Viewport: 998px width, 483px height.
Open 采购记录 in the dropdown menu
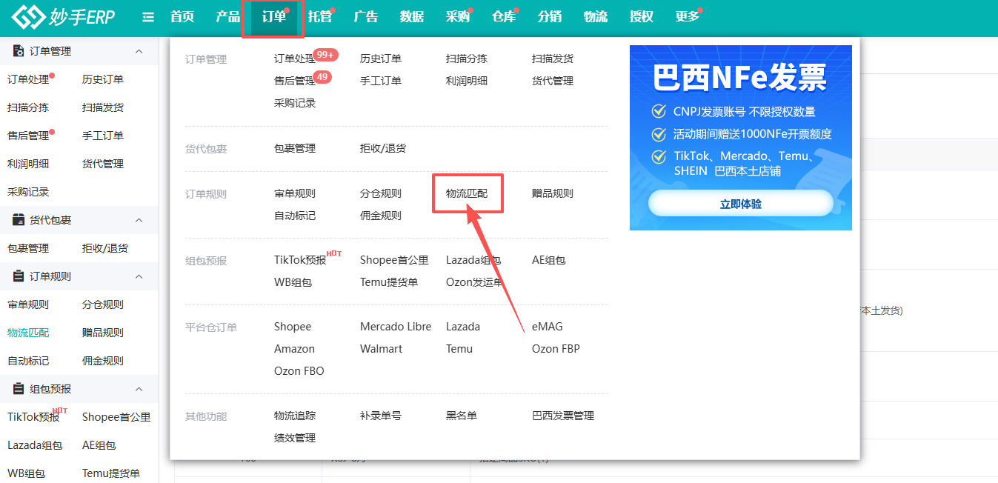[x=295, y=103]
